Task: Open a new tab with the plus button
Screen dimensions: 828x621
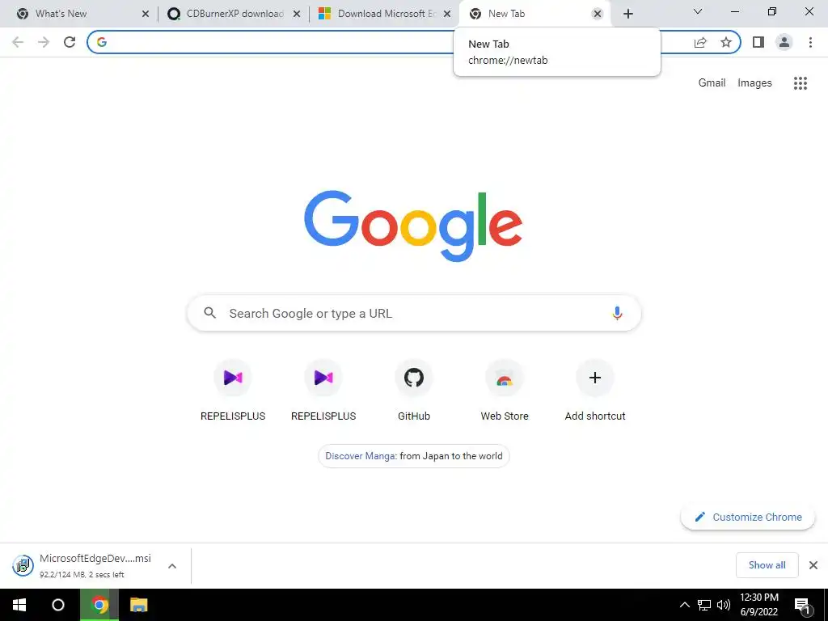Action: tap(627, 14)
